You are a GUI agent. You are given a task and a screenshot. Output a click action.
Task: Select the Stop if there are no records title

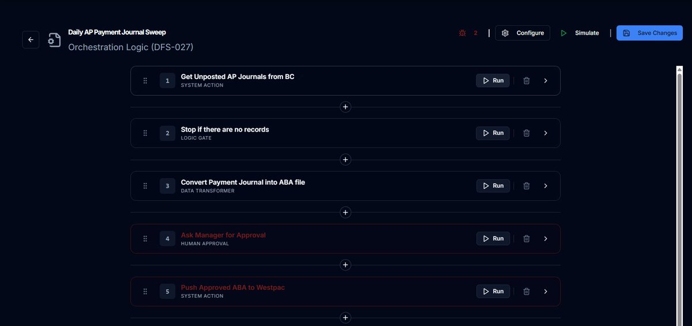225,129
